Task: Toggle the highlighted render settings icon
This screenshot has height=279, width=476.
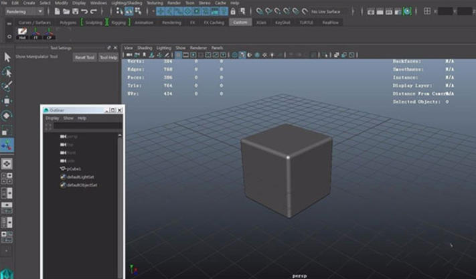Action: click(x=407, y=11)
